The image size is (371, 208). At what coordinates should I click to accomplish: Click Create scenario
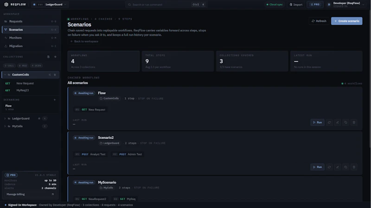(346, 21)
